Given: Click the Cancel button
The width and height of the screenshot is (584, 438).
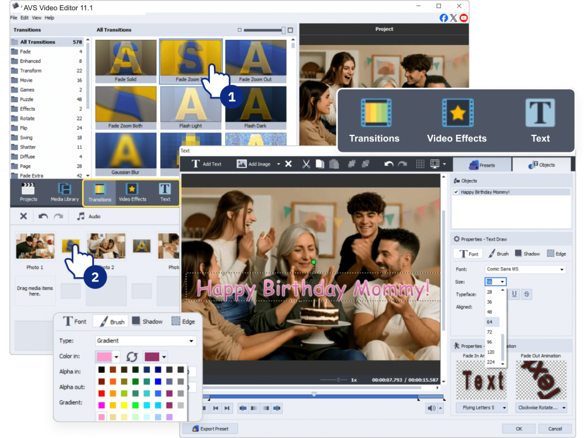Looking at the screenshot, I should tap(554, 429).
